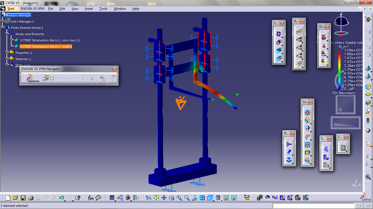Image resolution: width=373 pixels, height=209 pixels.
Task: Toggle the multi-view layout mode
Action: pos(202,197)
